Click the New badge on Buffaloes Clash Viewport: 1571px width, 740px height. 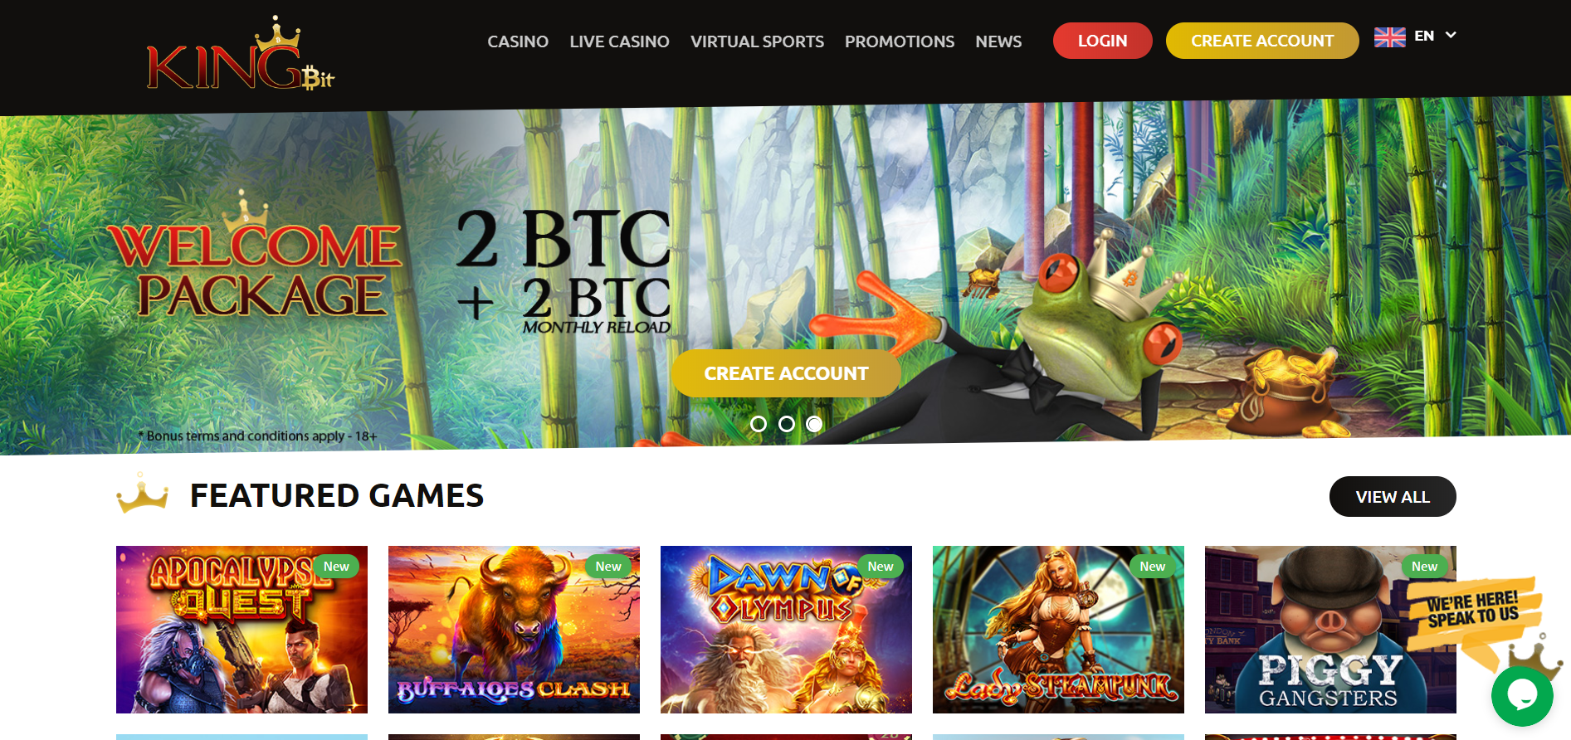pos(608,566)
